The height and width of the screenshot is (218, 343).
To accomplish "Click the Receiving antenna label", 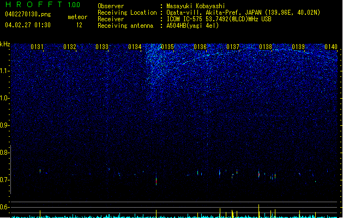I will pos(125,26).
